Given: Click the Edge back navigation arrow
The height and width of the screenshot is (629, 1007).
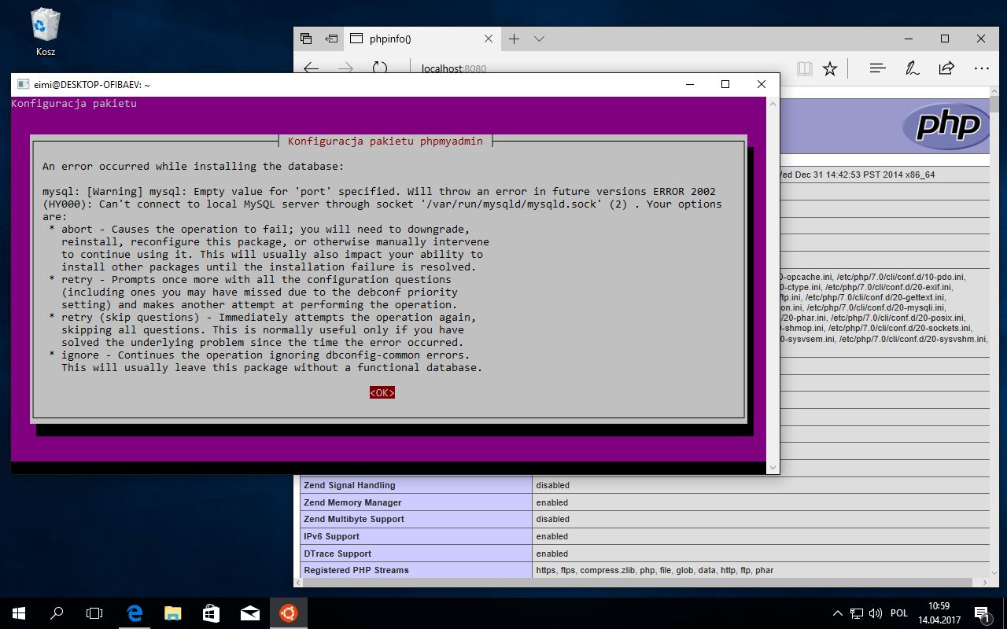Looking at the screenshot, I should coord(312,68).
